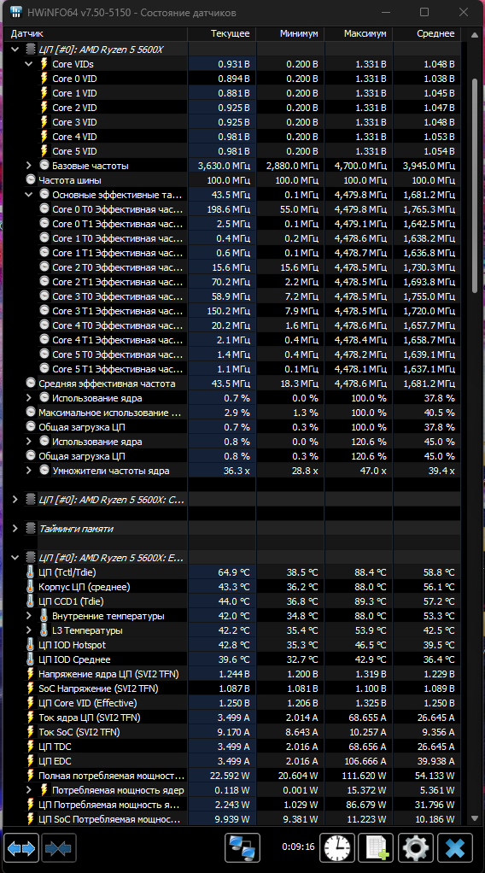Click the clock icon of Частота шины
The height and width of the screenshot is (873, 485).
click(31, 180)
